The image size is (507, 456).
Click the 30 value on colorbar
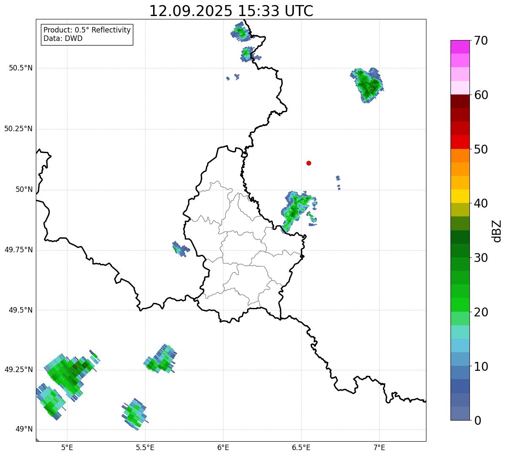point(481,258)
